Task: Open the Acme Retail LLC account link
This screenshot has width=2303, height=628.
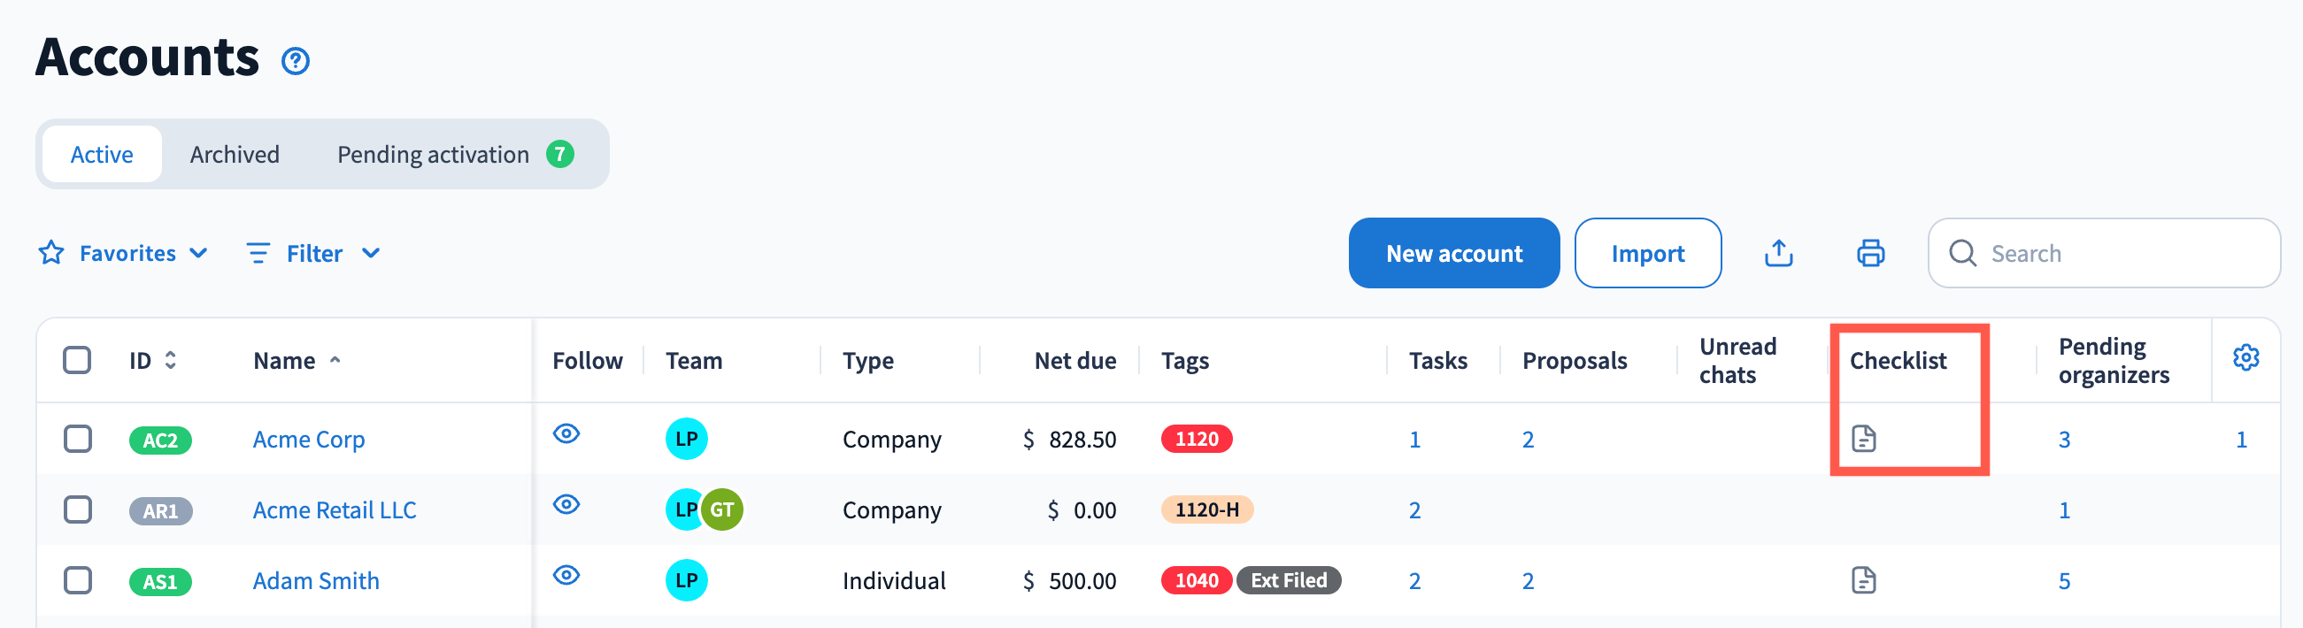Action: pos(335,510)
